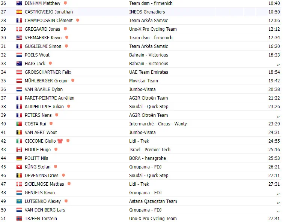This screenshot has height=222, width=283.
Task: Click the shield badge next to DINHAM Matthew
Action: pyautogui.click(x=65, y=3)
